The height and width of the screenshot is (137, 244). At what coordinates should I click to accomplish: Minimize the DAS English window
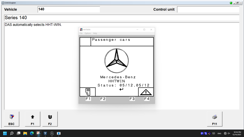click(234, 3)
